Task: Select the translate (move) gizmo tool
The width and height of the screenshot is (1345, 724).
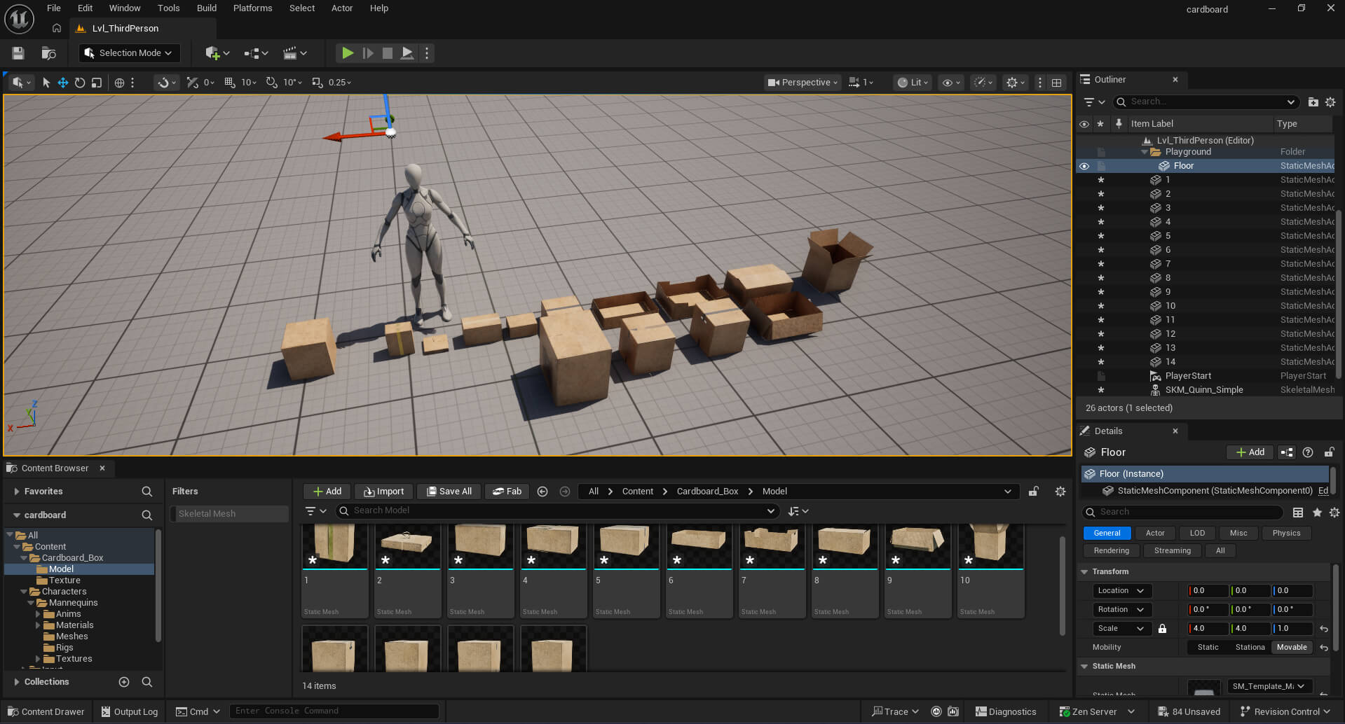Action: (63, 83)
